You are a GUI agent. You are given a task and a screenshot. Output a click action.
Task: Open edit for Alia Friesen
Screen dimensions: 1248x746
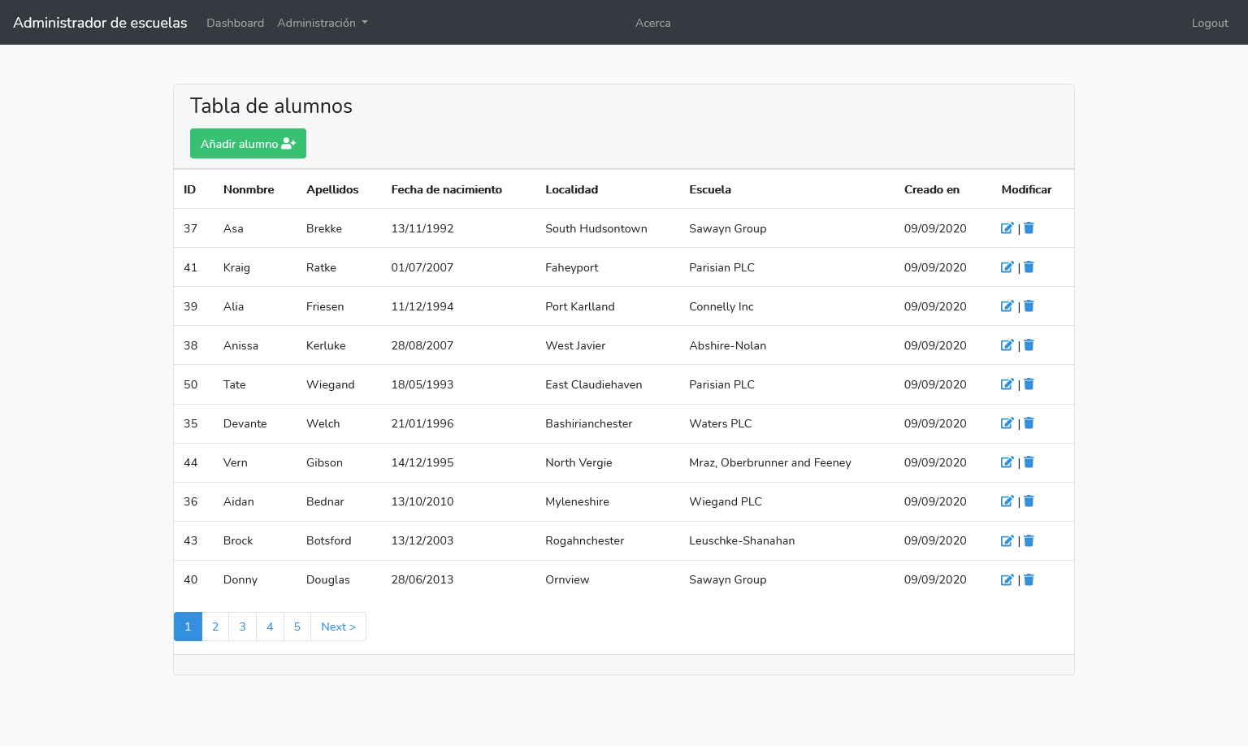pyautogui.click(x=1007, y=306)
